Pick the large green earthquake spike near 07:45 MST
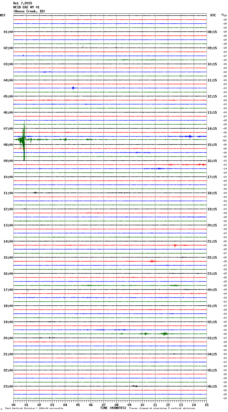 tap(24, 140)
